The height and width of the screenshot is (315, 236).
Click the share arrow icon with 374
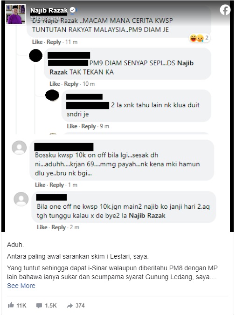[70, 306]
